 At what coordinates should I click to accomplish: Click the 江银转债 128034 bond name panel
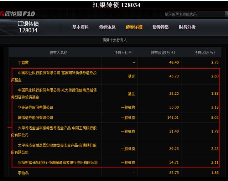28,27
